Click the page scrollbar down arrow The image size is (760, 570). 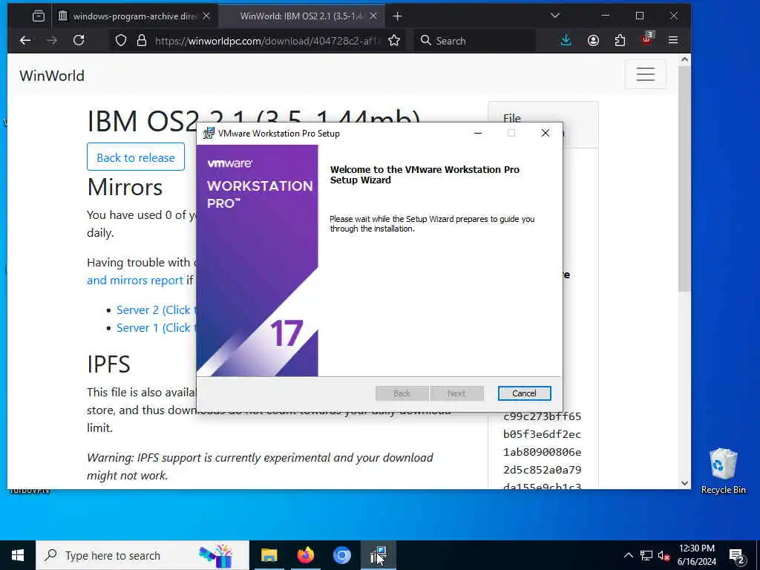click(684, 482)
